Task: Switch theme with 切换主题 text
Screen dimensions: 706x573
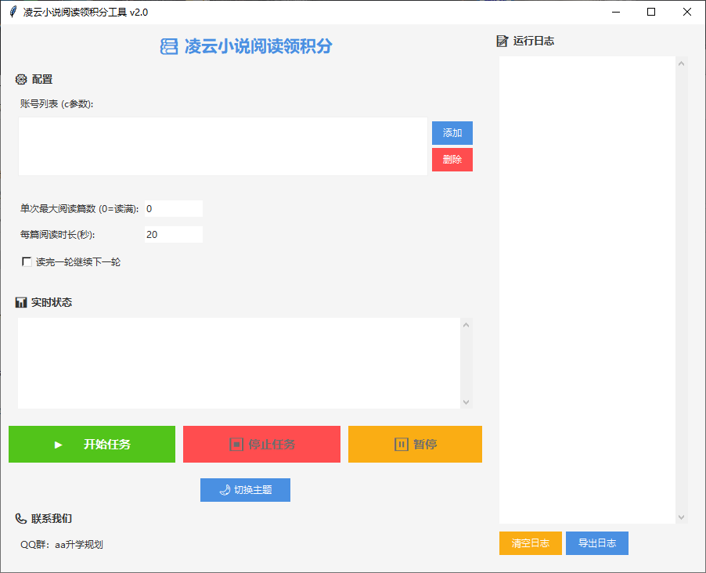Action: [253, 490]
